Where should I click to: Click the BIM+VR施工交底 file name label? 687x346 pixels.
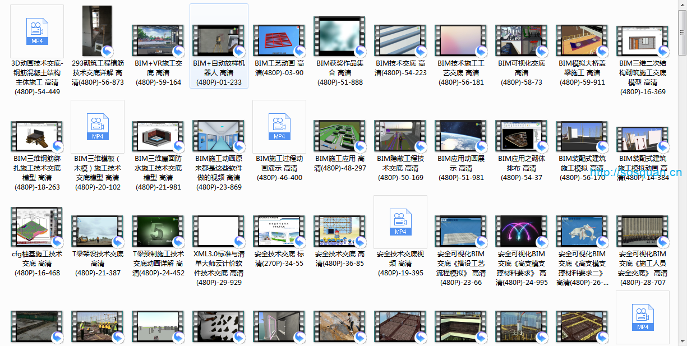158,73
